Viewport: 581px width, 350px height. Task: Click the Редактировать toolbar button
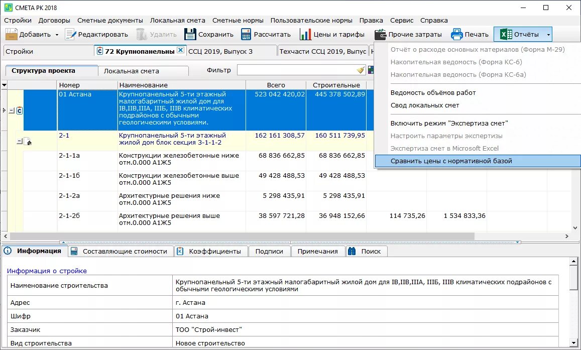pos(96,35)
